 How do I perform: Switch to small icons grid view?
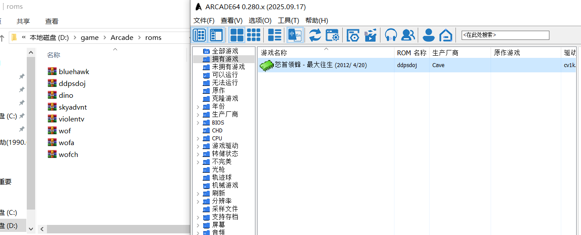(253, 35)
